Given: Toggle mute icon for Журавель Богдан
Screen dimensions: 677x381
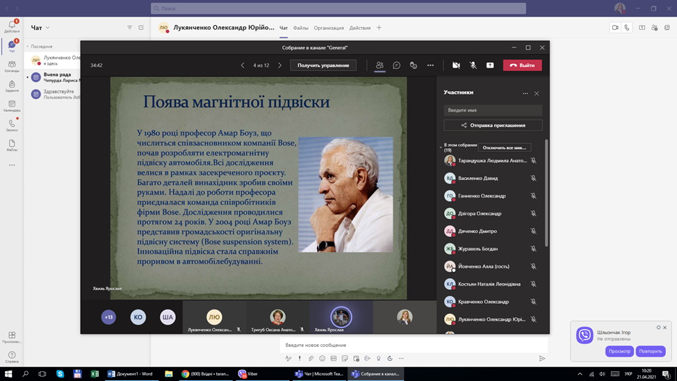Looking at the screenshot, I should click(x=534, y=249).
